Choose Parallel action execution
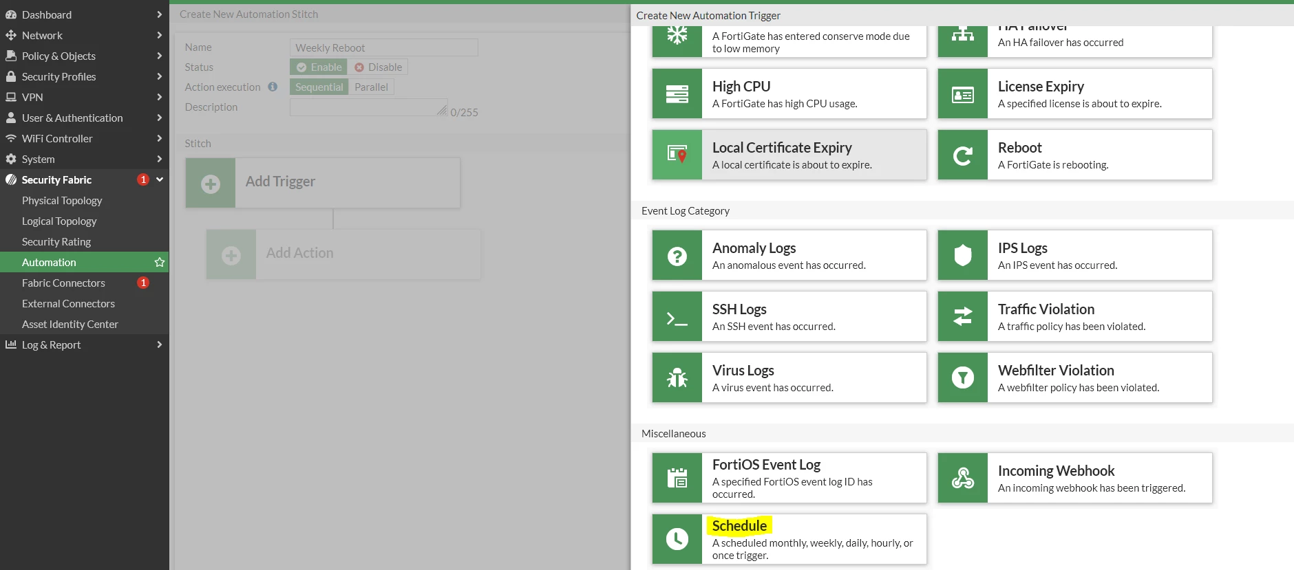This screenshot has height=570, width=1294. pyautogui.click(x=372, y=87)
